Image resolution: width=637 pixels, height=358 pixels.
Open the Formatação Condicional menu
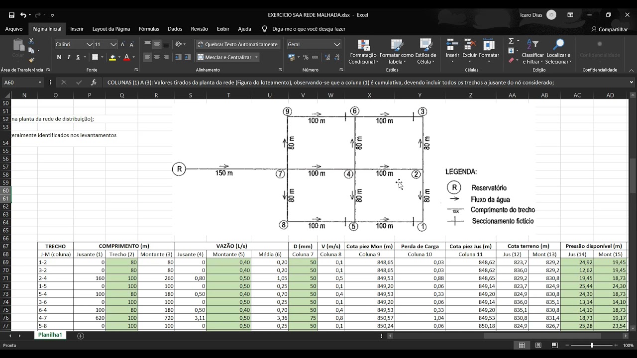tap(363, 52)
